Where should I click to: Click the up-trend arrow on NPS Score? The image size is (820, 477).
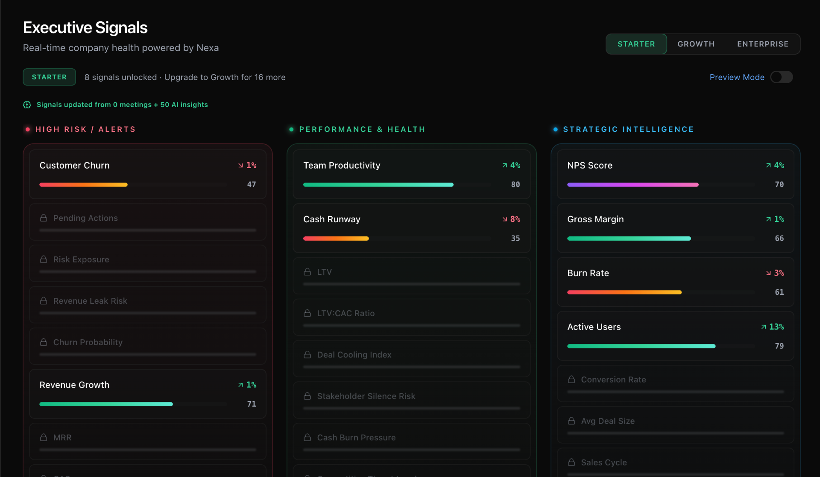(768, 166)
